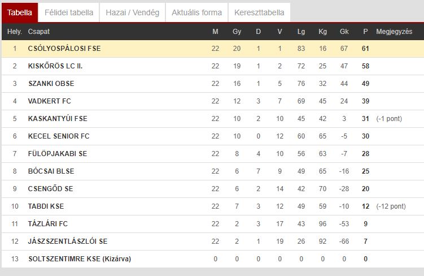Open Kiskőrös LC II. team link
This screenshot has height=276, width=424.
pos(55,66)
